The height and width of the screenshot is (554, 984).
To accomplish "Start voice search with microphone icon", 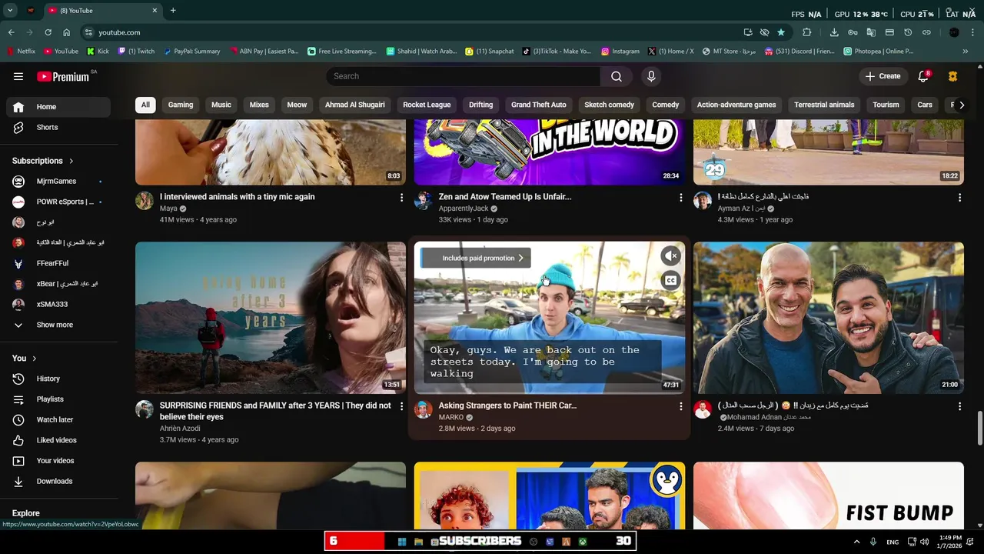I will [x=651, y=76].
